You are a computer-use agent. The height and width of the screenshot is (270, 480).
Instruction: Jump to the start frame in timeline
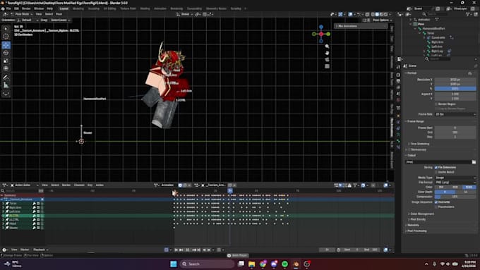176,250
